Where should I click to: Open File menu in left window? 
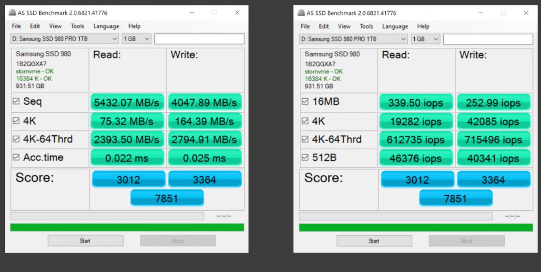[16, 26]
